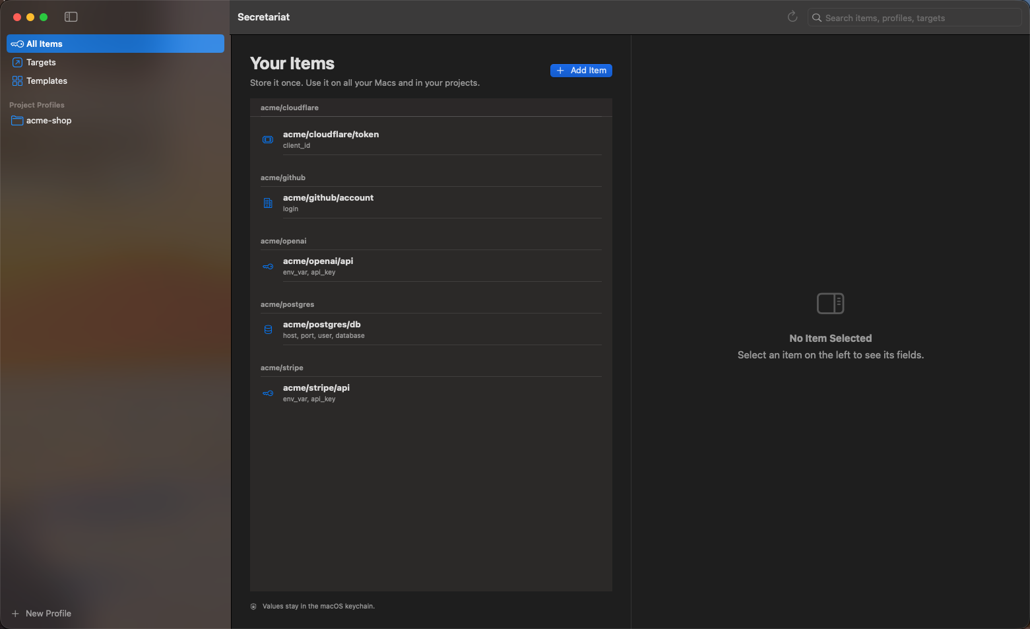1030x629 pixels.
Task: Click the search items, profiles, targets field
Action: 915,18
